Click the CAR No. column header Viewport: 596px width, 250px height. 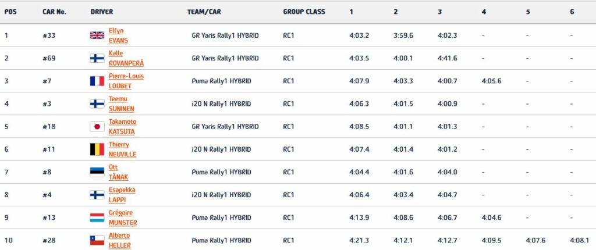(54, 12)
